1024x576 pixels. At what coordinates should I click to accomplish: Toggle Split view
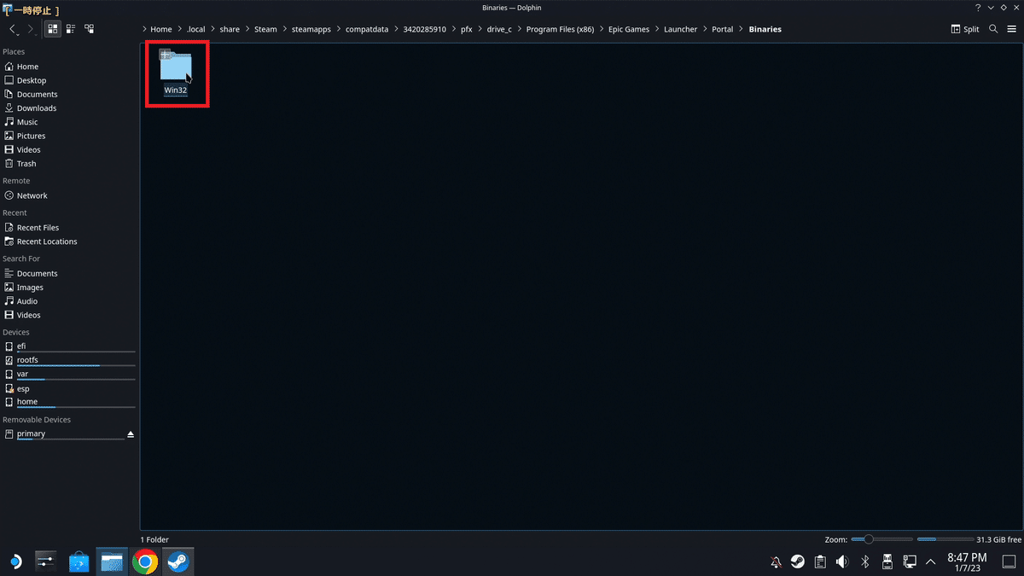point(966,29)
